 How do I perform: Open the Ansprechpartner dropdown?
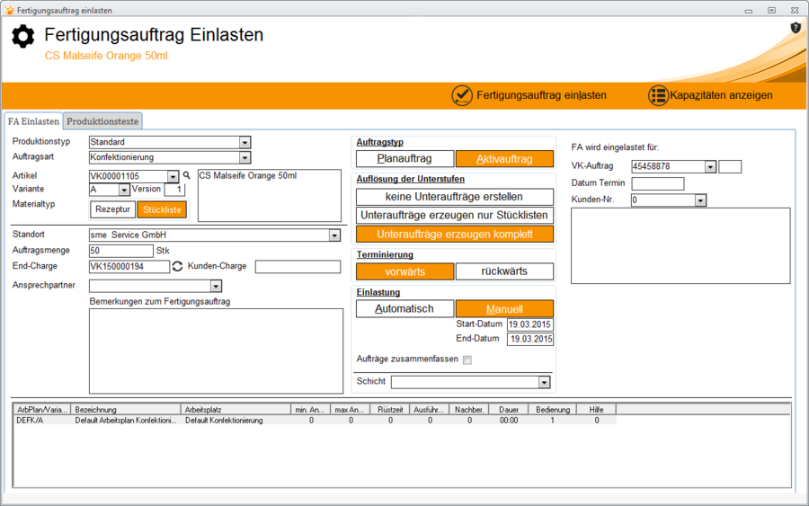click(216, 287)
